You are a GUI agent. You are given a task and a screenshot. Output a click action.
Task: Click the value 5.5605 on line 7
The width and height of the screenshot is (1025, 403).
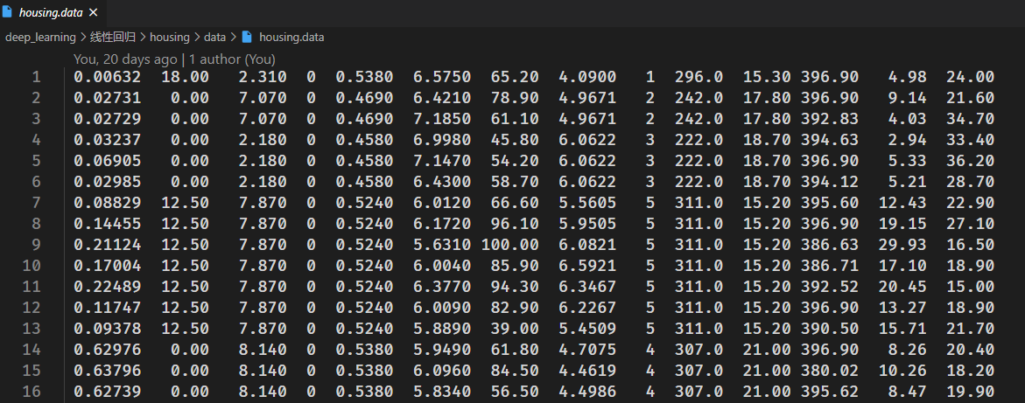tap(587, 203)
